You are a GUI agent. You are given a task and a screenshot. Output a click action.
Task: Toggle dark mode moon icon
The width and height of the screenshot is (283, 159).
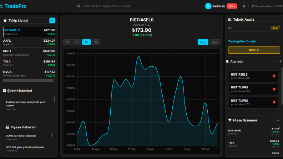244,6
